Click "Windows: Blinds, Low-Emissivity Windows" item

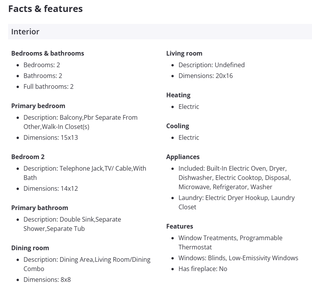(238, 258)
